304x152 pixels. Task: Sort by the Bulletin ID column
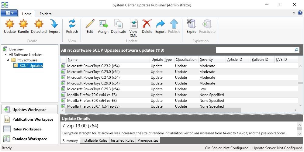(263, 60)
